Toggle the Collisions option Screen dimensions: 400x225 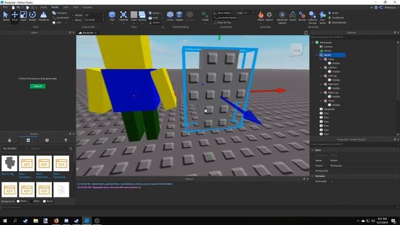(60, 12)
